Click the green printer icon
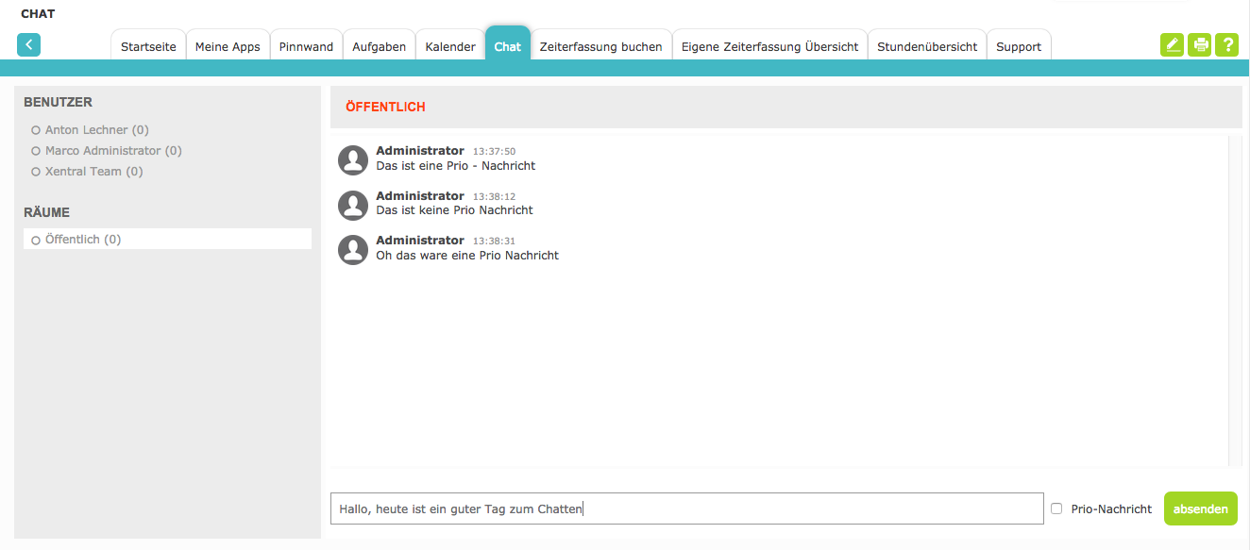Screen dimensions: 1250x550 [x=1199, y=45]
